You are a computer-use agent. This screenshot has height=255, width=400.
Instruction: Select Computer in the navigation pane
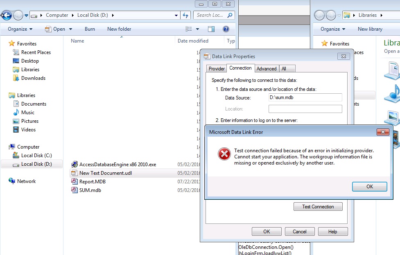pyautogui.click(x=28, y=147)
